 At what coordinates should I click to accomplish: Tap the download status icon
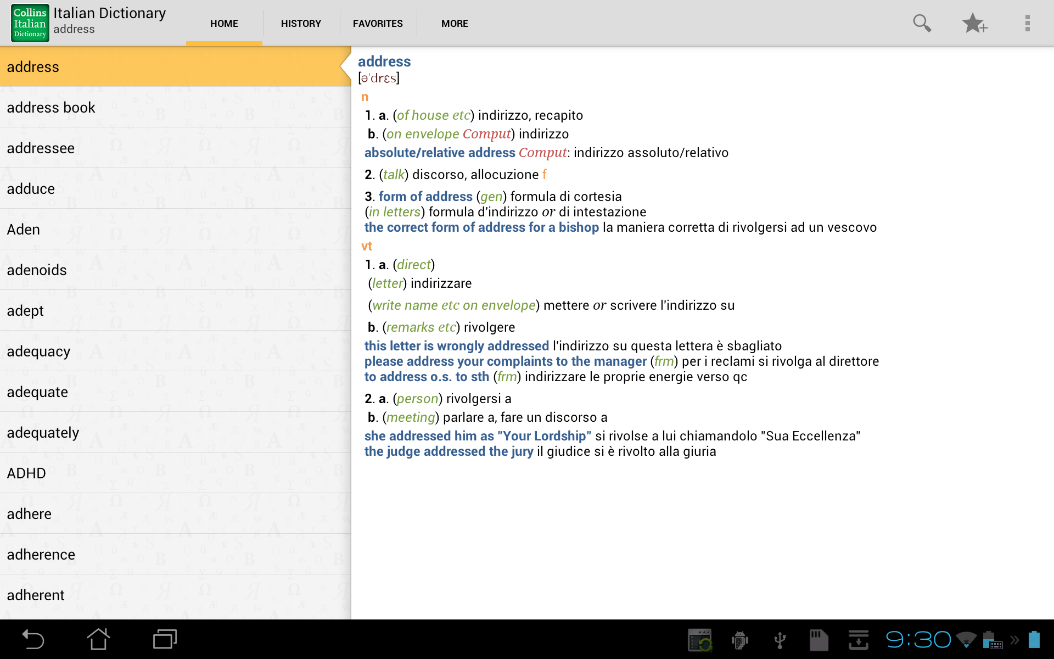coord(860,639)
